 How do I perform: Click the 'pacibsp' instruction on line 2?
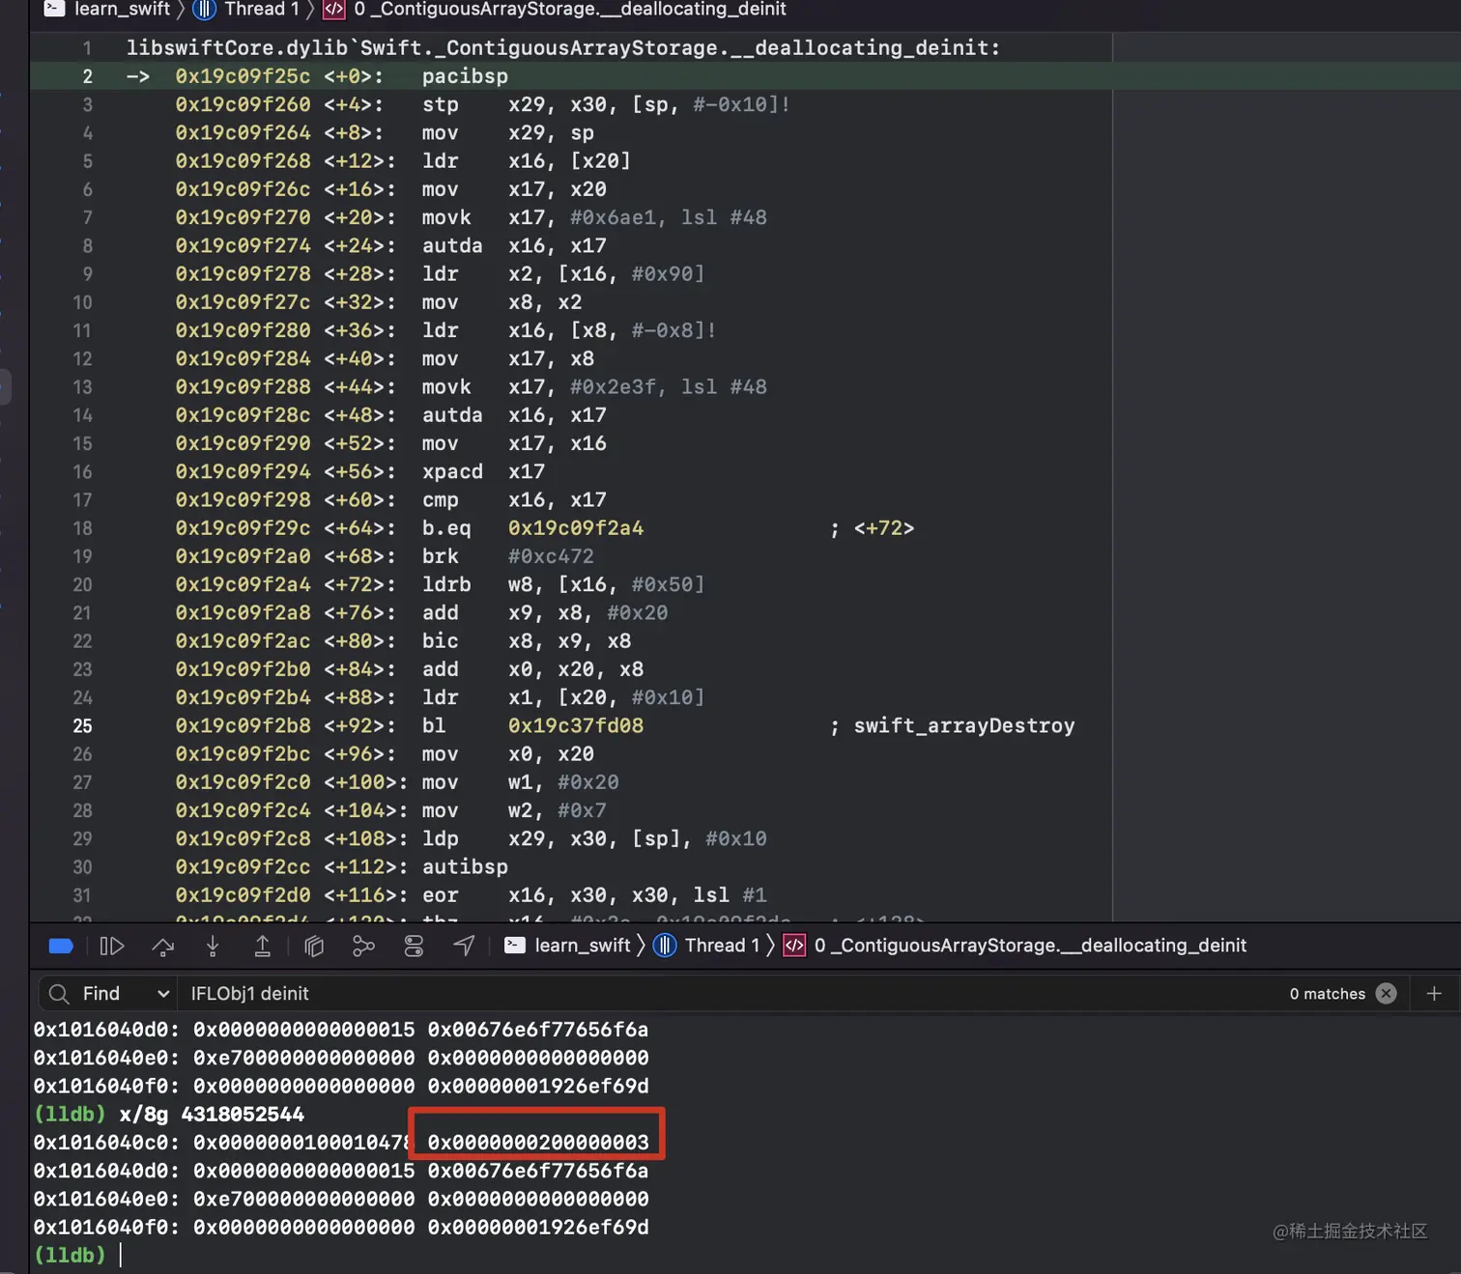[x=465, y=76]
